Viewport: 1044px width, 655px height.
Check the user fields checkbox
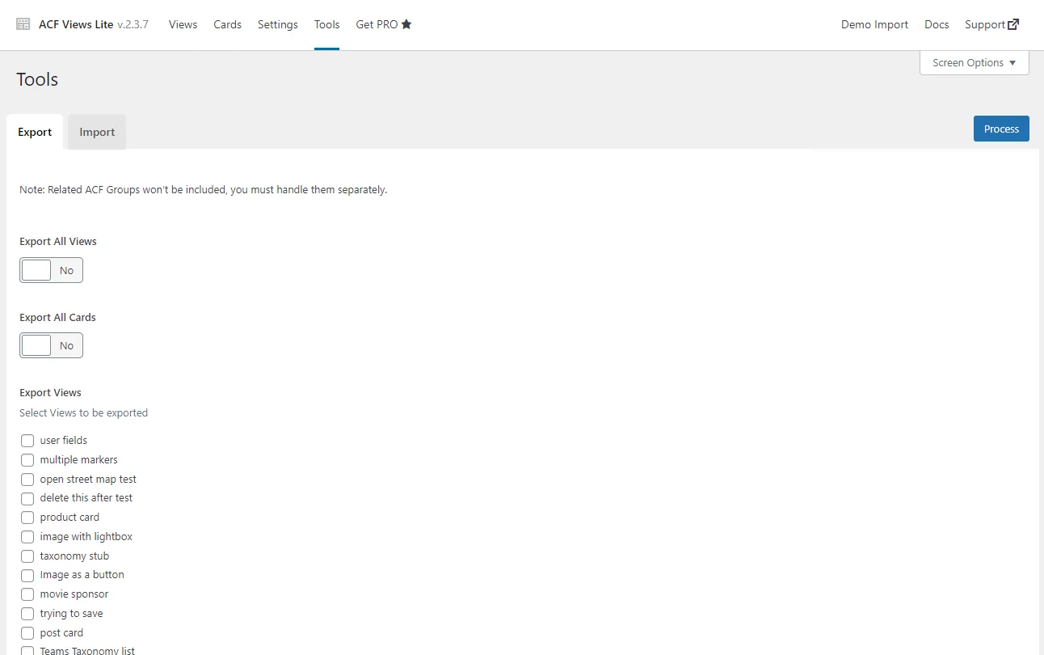[x=27, y=441]
